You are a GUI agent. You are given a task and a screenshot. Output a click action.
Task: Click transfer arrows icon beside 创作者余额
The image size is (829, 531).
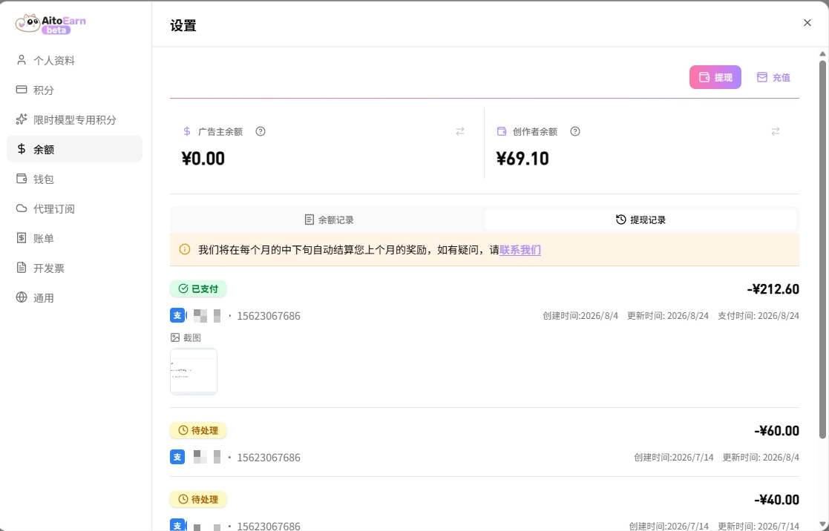(775, 131)
